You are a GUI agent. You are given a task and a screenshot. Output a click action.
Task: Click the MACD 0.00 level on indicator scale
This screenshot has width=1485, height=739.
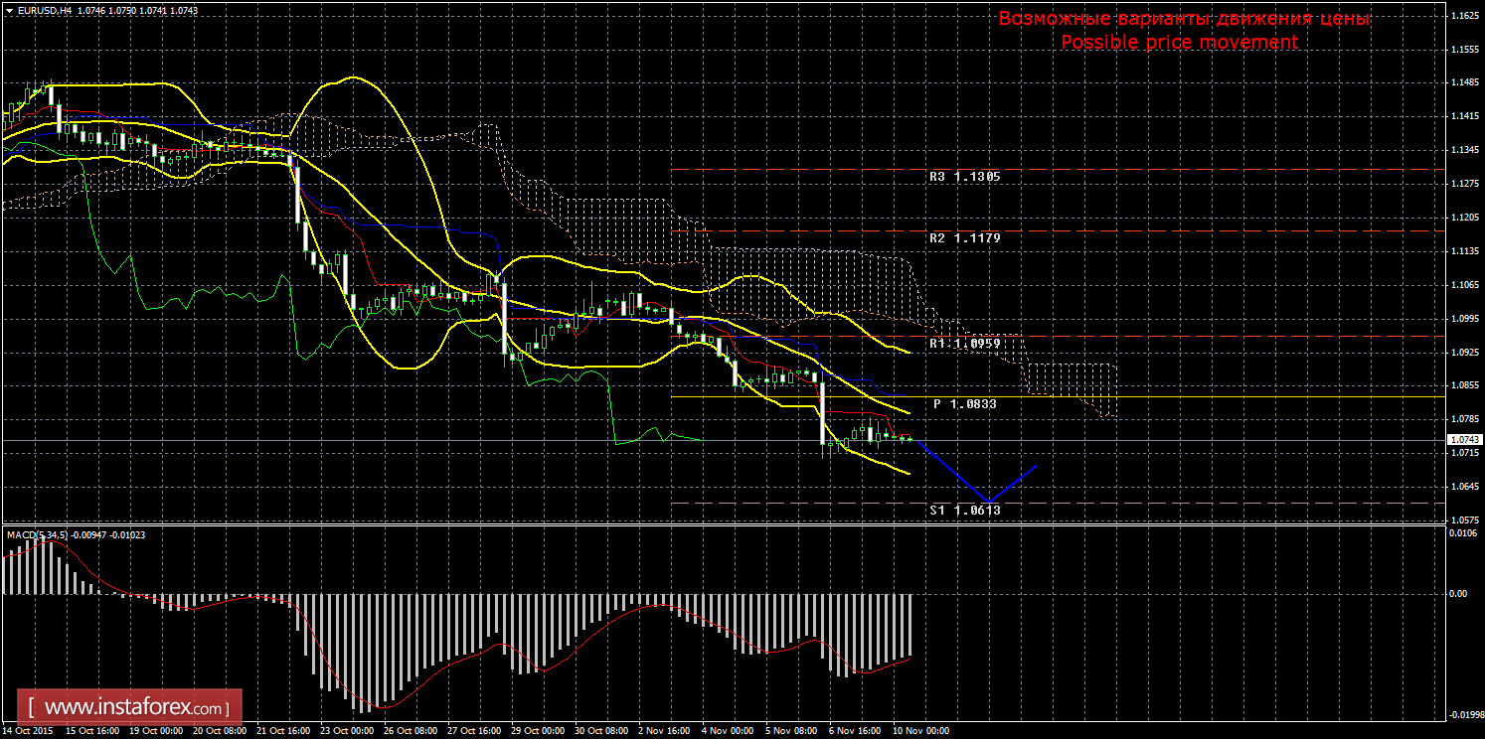[1459, 593]
